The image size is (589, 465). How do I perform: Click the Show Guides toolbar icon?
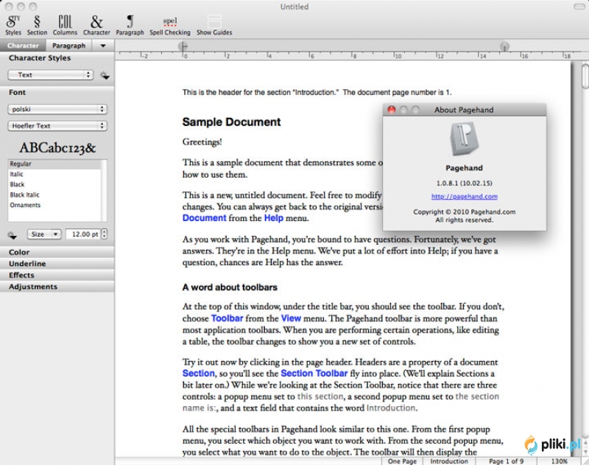[214, 25]
